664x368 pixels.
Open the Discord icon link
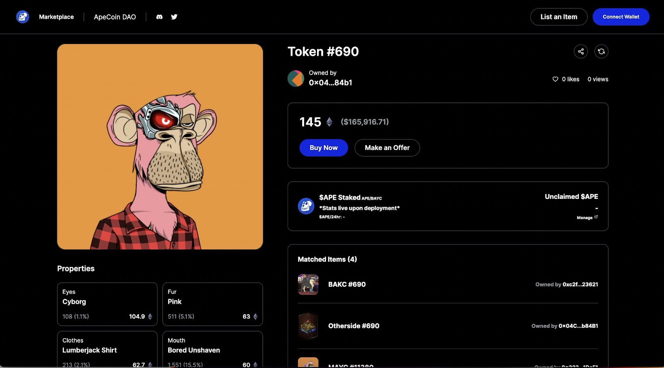(x=159, y=17)
